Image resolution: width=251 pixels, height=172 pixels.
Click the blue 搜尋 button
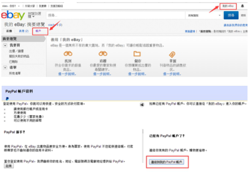pyautogui.click(x=231, y=16)
